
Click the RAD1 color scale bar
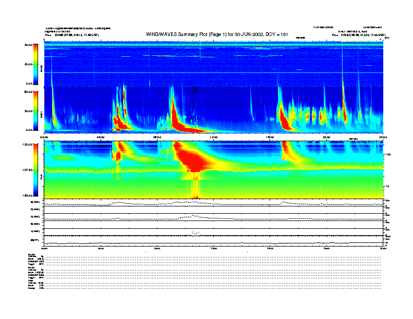35,111
